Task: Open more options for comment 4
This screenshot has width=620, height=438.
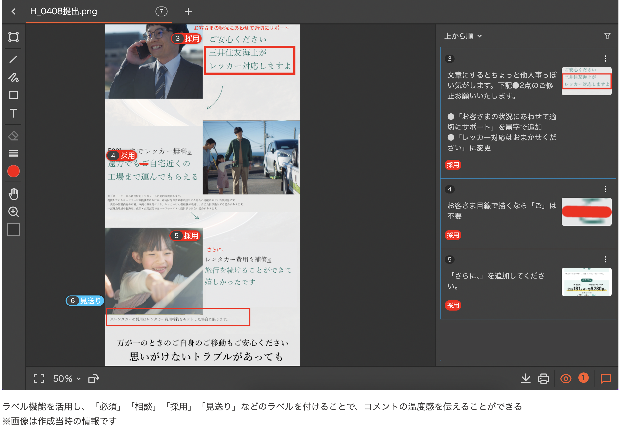Action: click(605, 189)
